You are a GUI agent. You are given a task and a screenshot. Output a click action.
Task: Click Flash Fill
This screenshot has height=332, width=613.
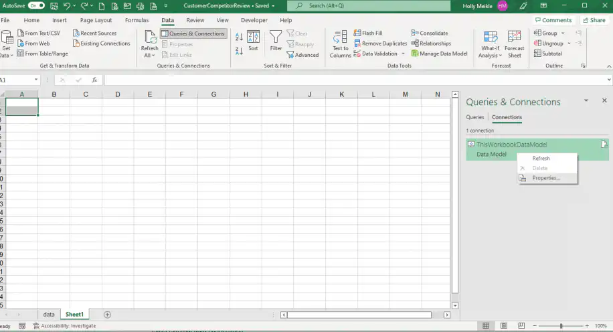point(368,33)
